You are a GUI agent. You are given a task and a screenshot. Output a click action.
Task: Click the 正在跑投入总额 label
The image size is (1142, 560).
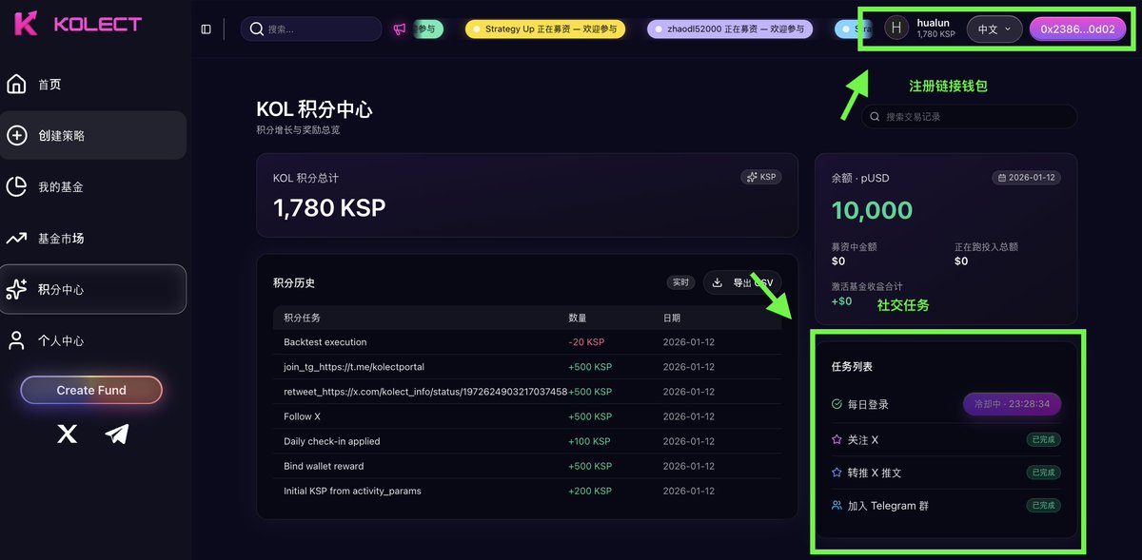[x=986, y=246]
